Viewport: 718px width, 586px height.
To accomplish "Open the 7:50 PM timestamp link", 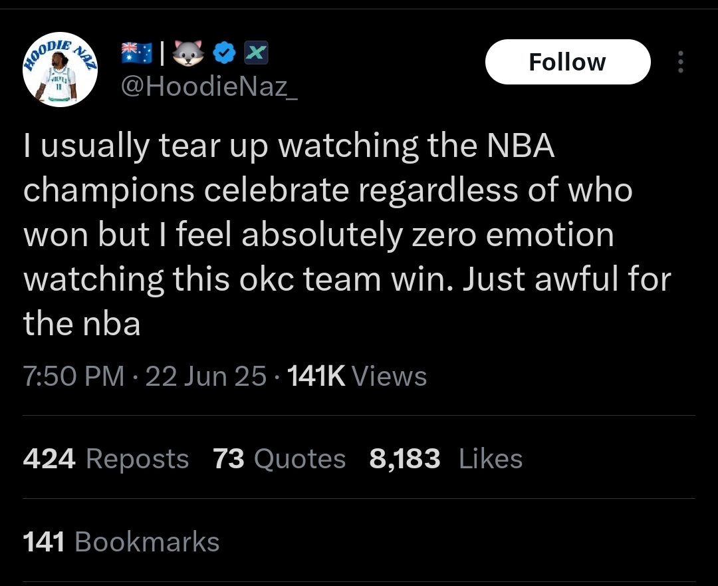I will point(74,376).
